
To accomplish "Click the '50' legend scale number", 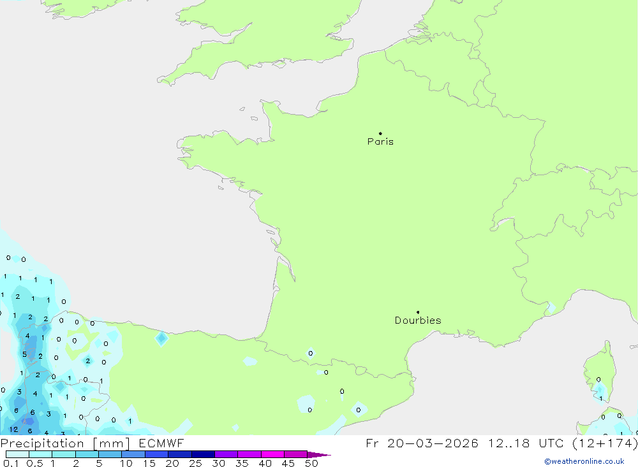I will click(x=311, y=463).
